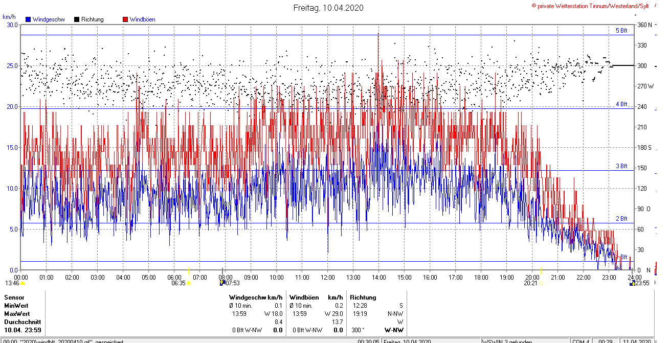Viewport: 670px width, 343px height.
Task: Click the 180 S direction axis label
Action: pos(644,147)
